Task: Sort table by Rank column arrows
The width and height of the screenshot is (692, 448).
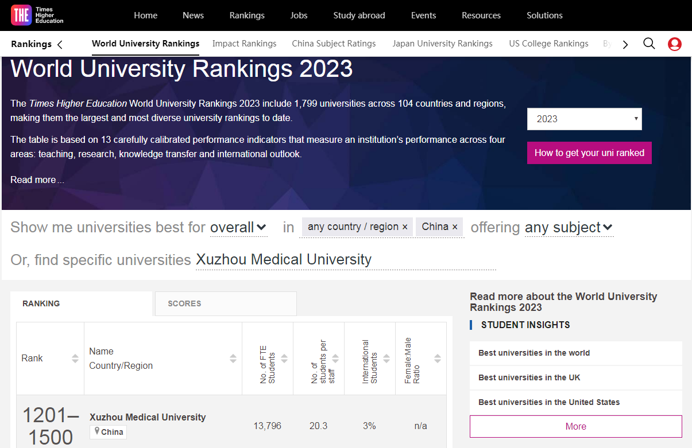Action: point(75,359)
